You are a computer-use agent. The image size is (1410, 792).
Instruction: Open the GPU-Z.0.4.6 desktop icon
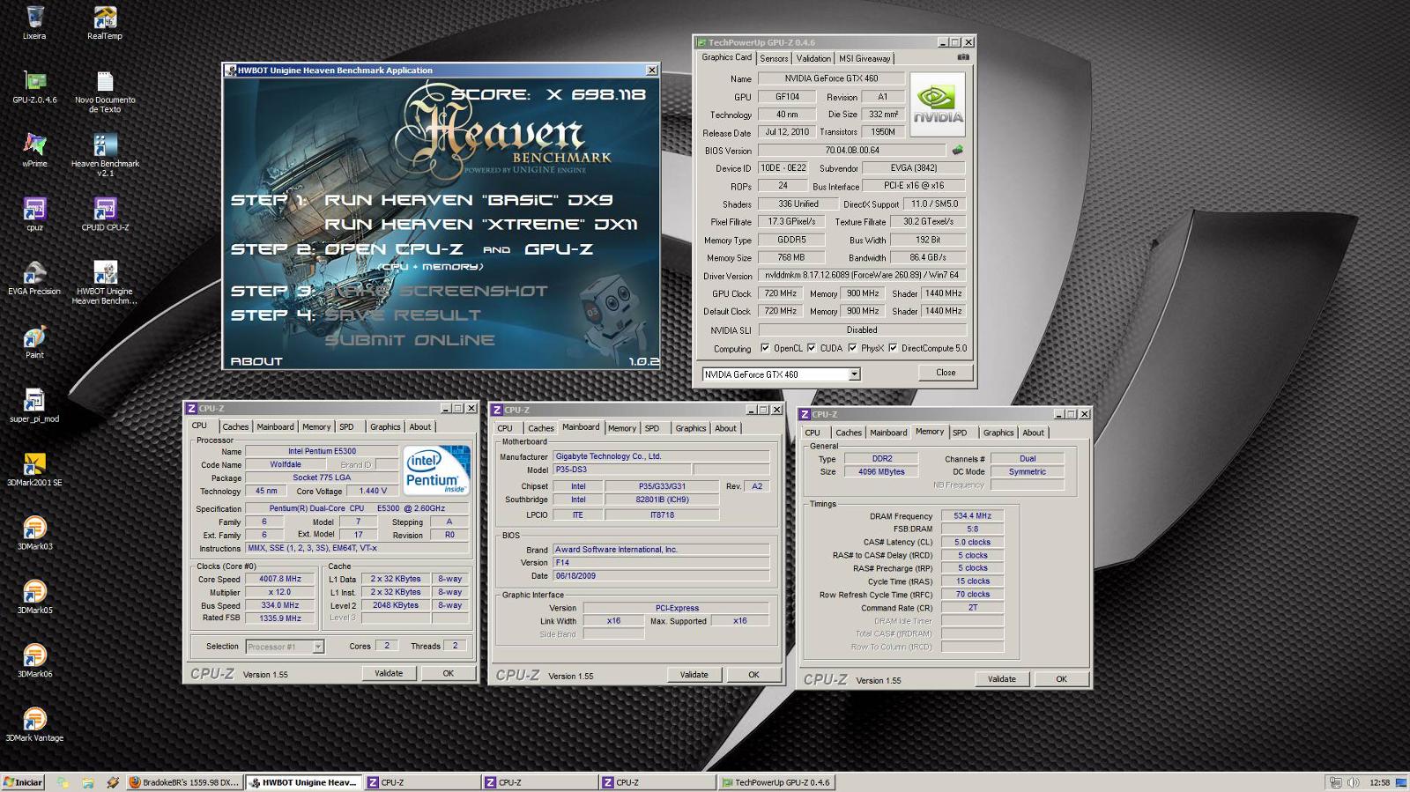click(34, 87)
